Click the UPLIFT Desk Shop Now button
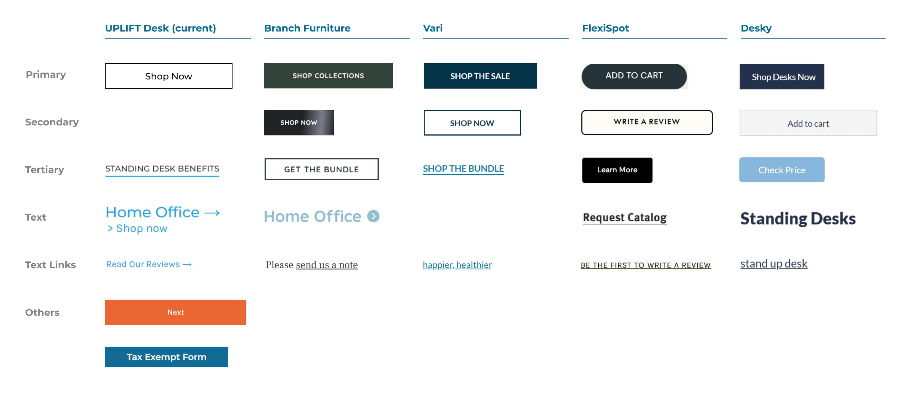Screen dimensions: 912x393 (x=167, y=76)
